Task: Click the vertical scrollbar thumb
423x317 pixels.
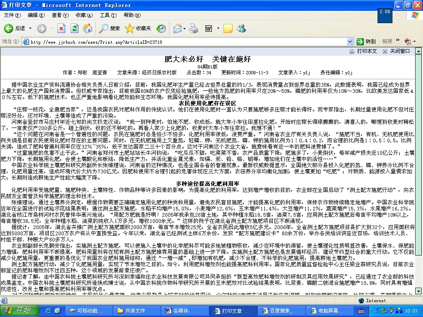Action: click(x=418, y=155)
